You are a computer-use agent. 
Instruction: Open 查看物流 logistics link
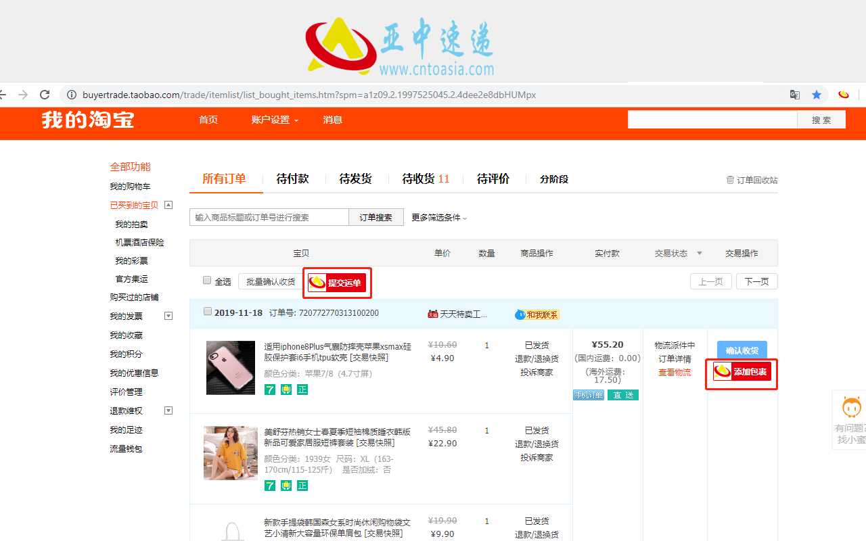(675, 373)
